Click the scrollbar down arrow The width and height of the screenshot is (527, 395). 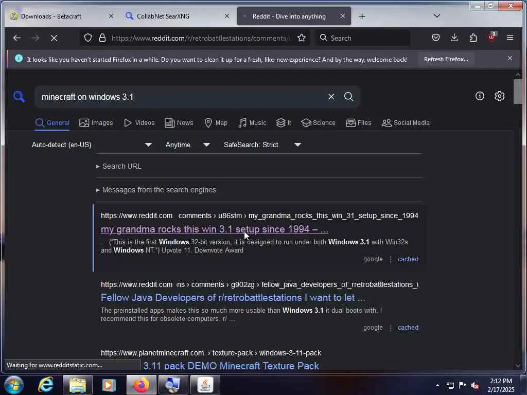[x=518, y=366]
